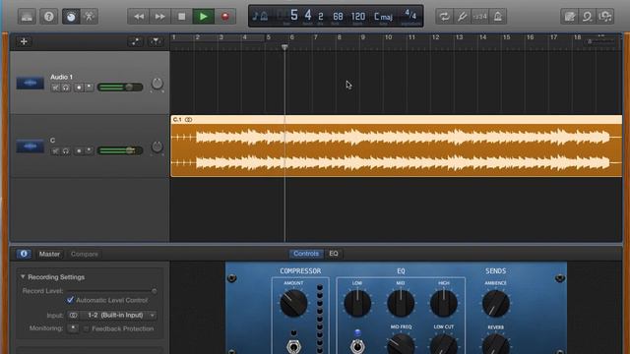The width and height of the screenshot is (630, 354).
Task: Toggle the track automation button
Action: click(x=136, y=41)
